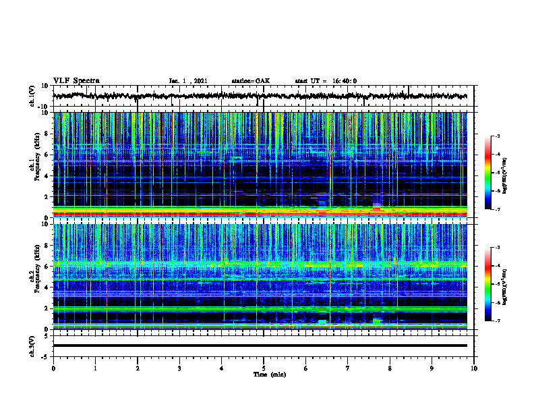Click the ch.1 spectrogram color bar
This screenshot has height=413, width=534.
tap(487, 173)
